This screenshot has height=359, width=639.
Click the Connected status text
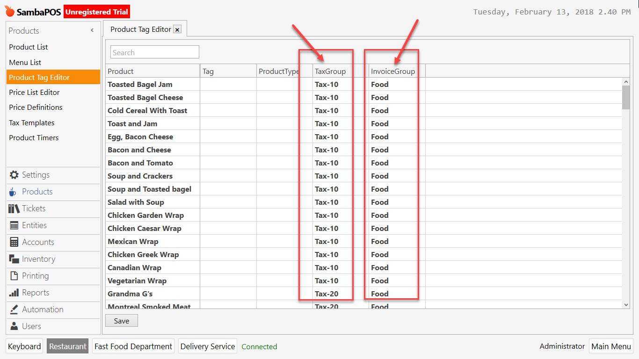[x=259, y=347]
